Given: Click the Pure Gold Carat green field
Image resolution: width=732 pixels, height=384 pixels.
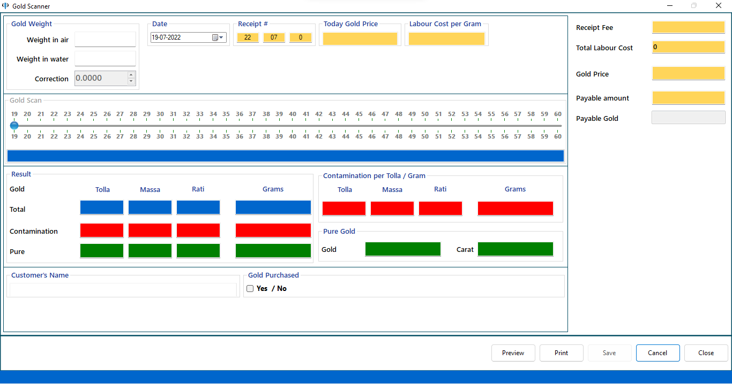Looking at the screenshot, I should (515, 249).
